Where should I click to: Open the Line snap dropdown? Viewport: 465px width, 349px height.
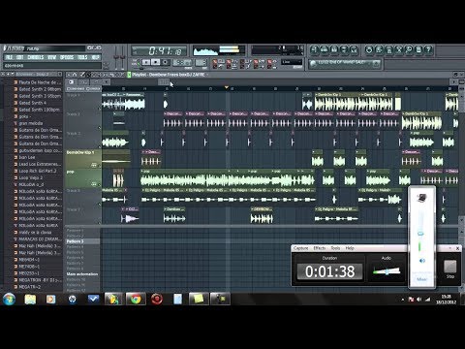[292, 62]
